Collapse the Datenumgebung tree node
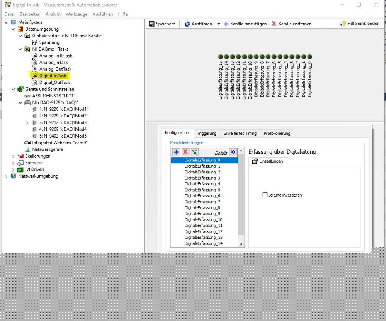The image size is (386, 321). (x=13, y=29)
